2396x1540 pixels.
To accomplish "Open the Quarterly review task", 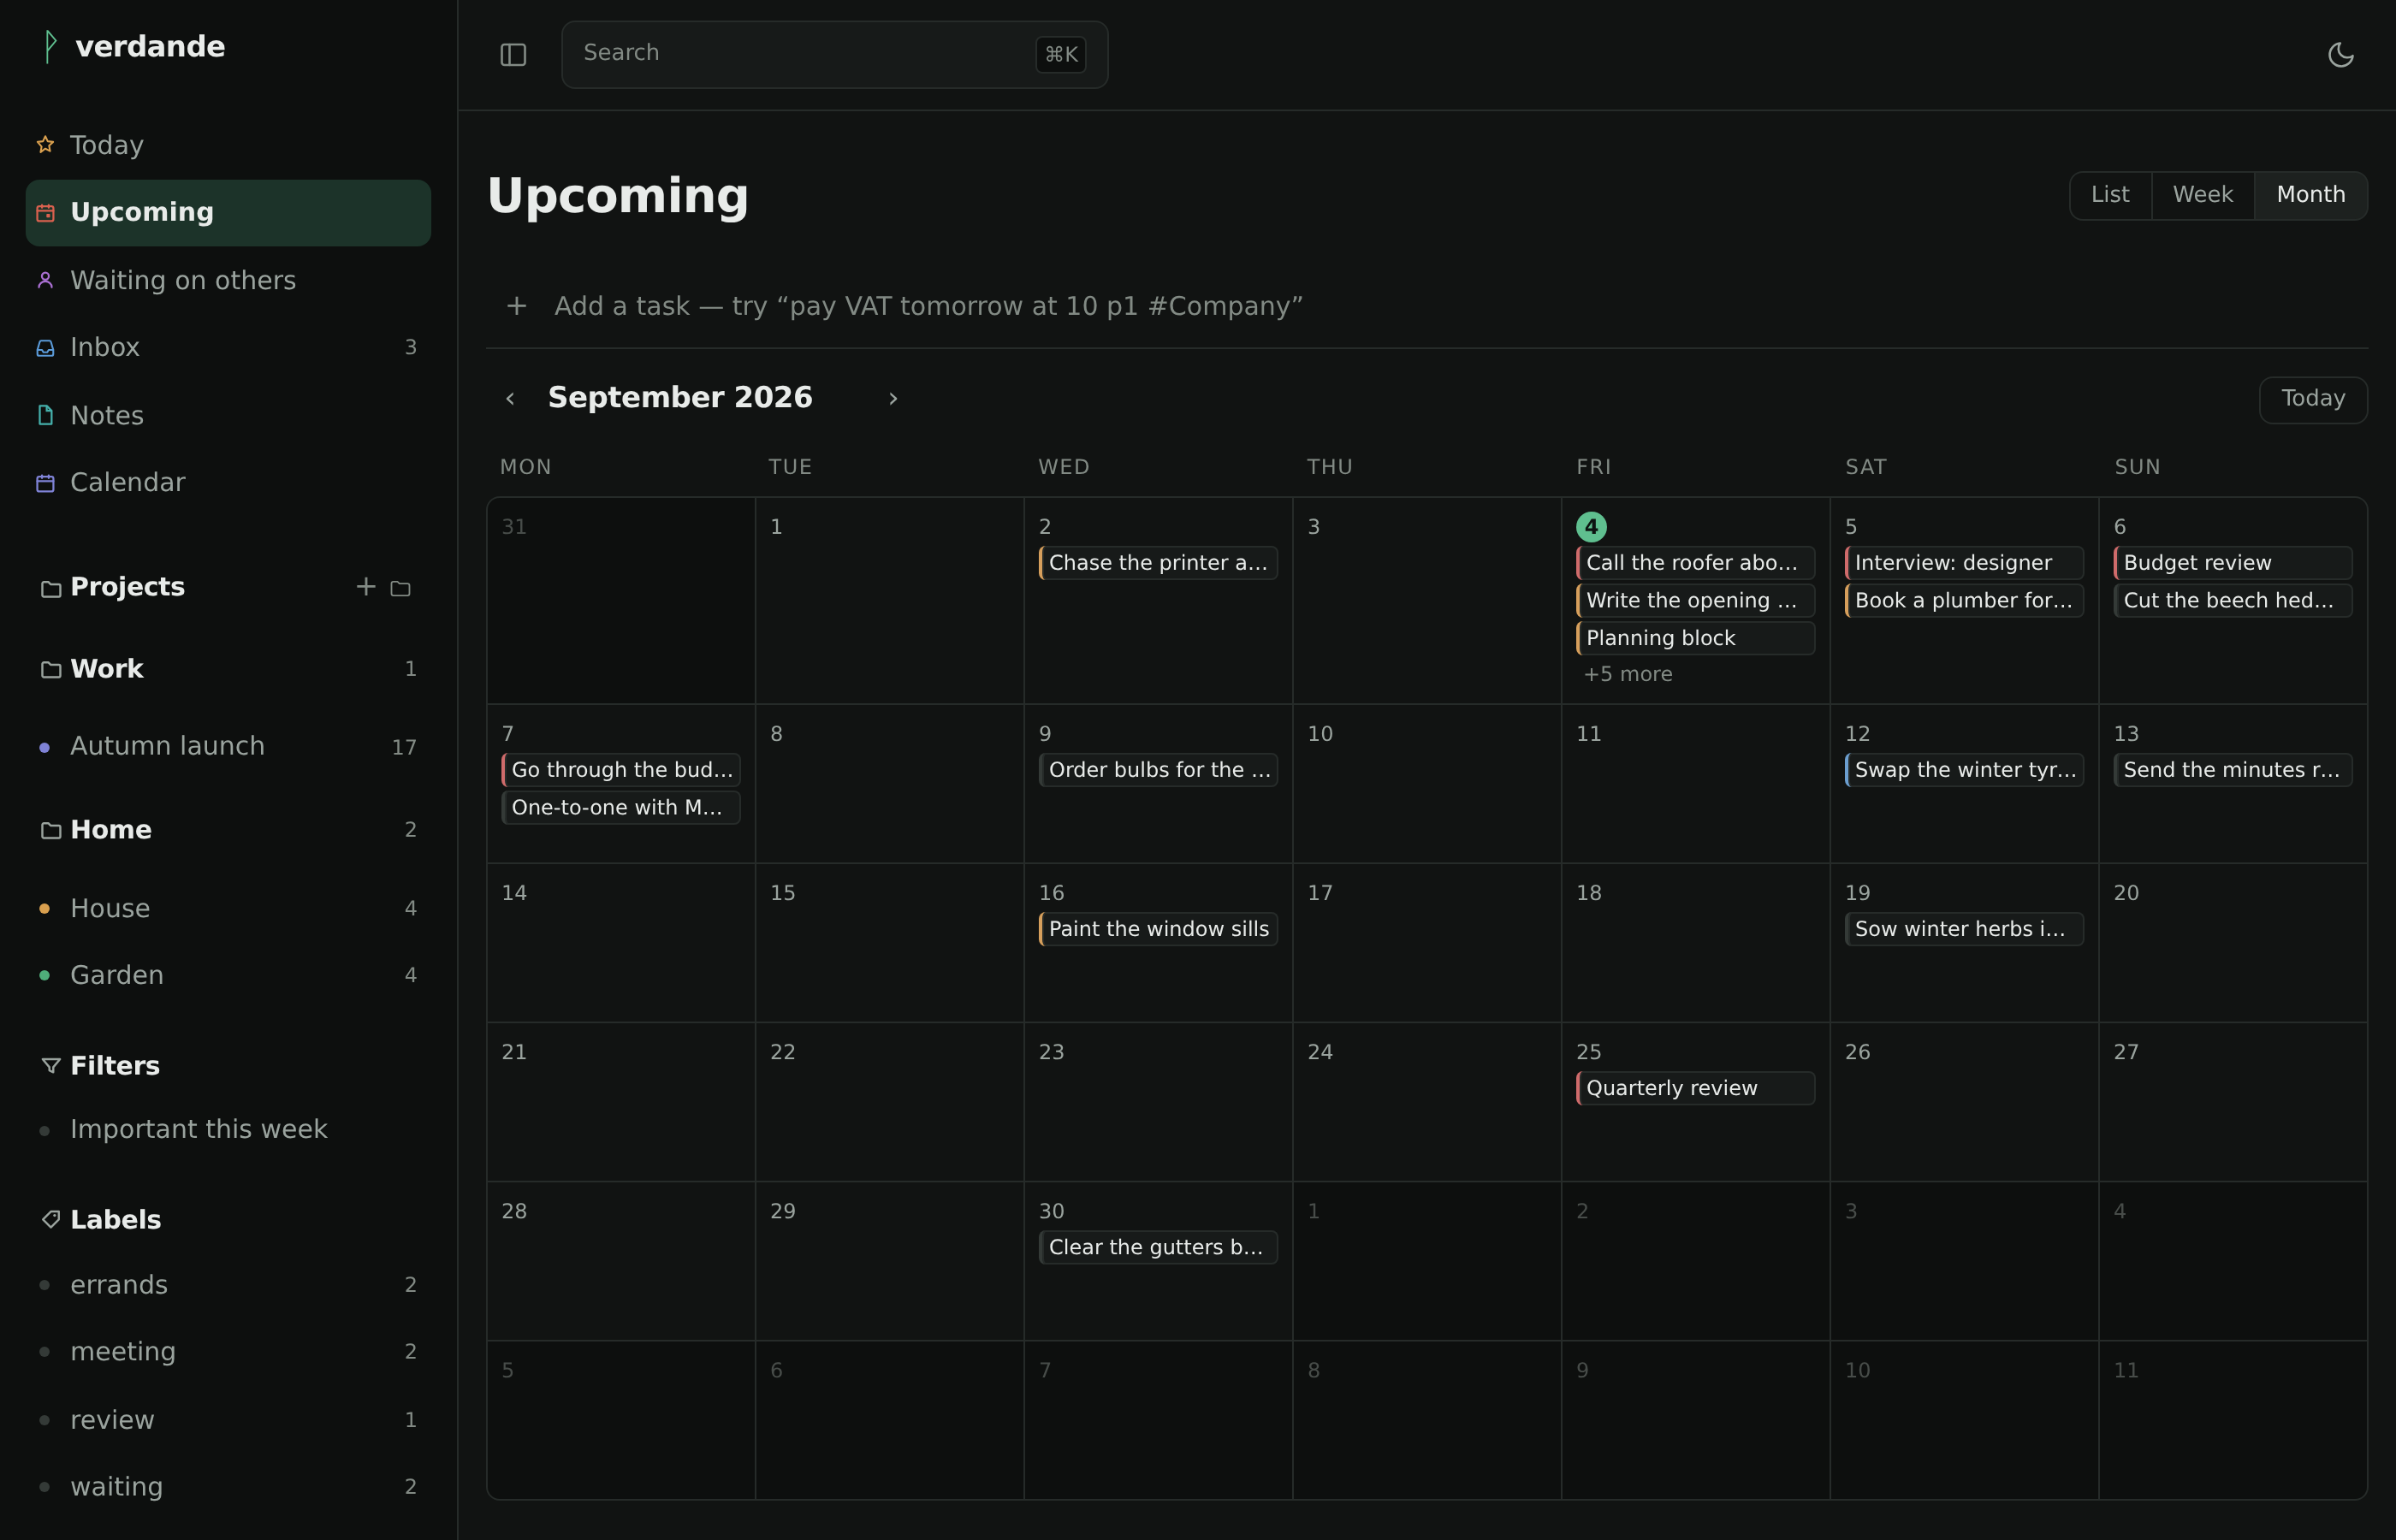I will click(1695, 1088).
